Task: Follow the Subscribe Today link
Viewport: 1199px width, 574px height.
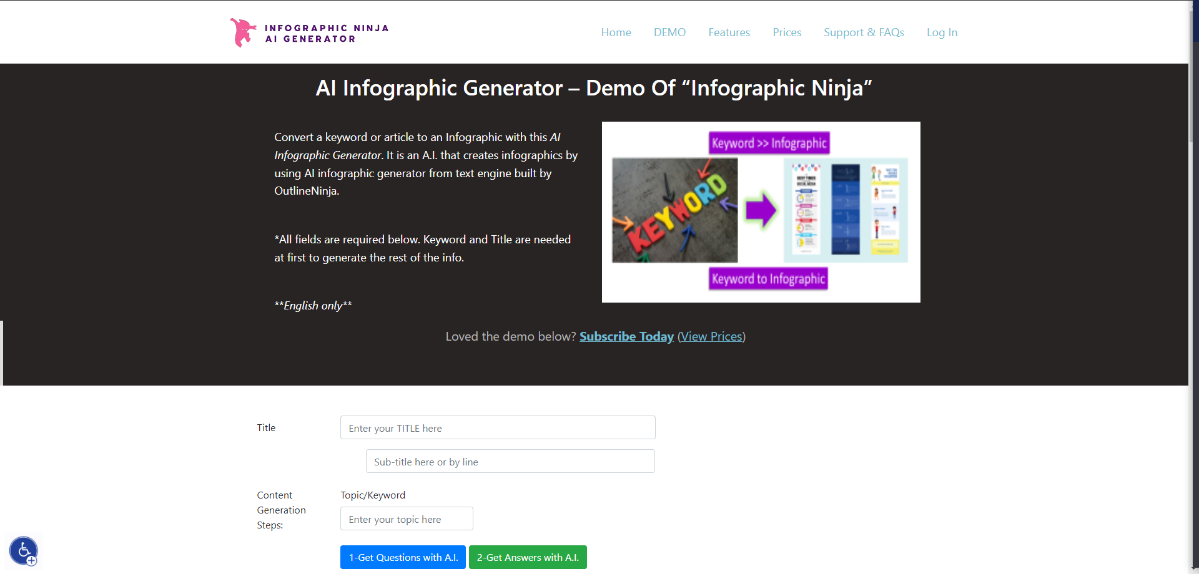Action: [x=626, y=336]
